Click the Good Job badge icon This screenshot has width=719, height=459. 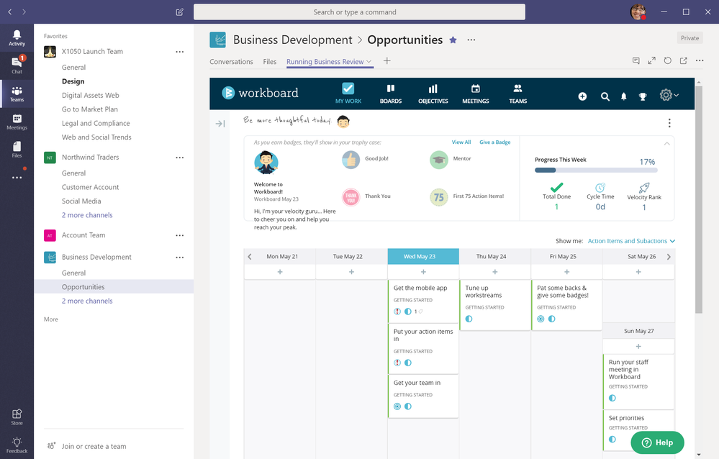351,160
